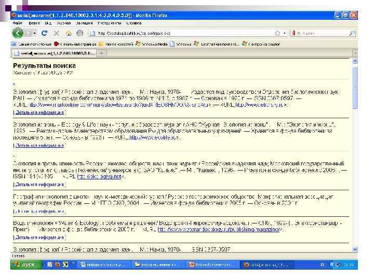Open the Windows Media bookmark

151,44
